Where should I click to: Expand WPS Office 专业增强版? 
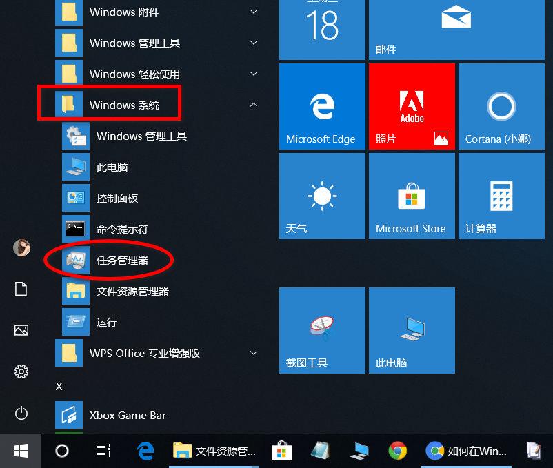253,353
